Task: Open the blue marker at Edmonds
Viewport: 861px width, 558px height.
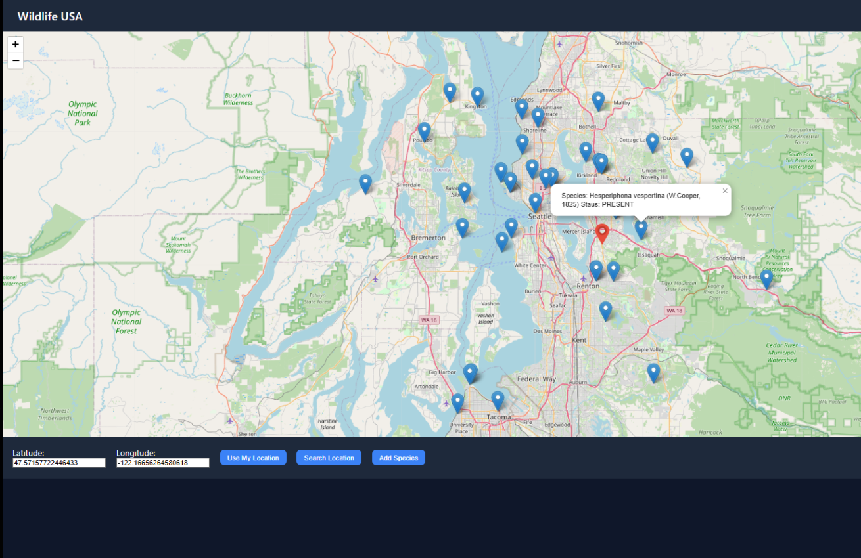Action: point(522,108)
